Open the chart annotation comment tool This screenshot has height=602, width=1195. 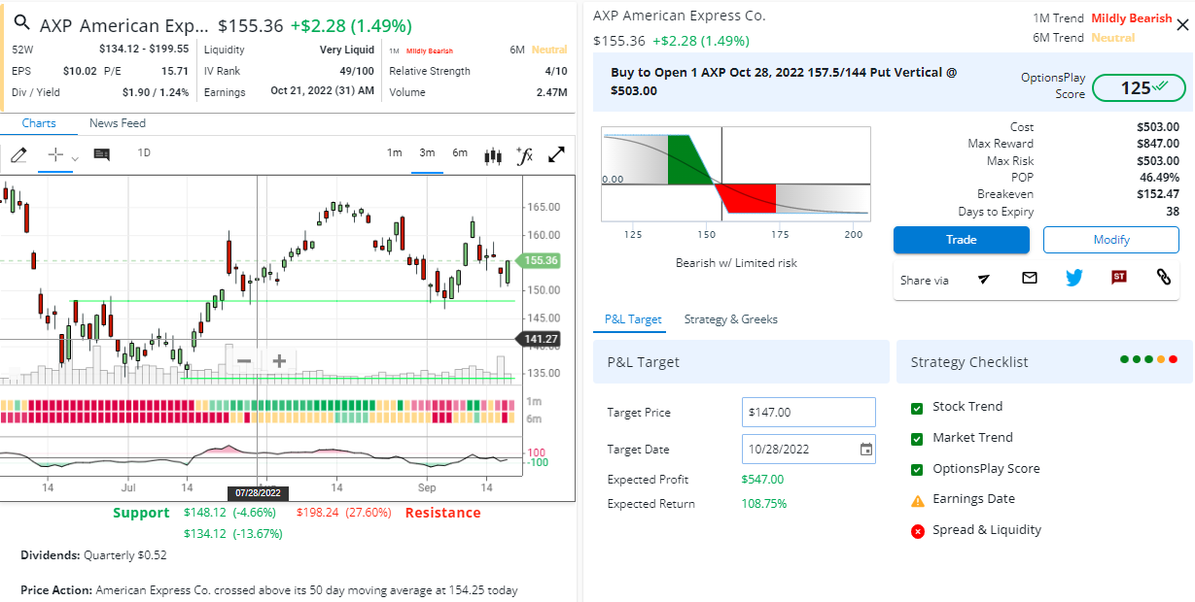coord(101,153)
